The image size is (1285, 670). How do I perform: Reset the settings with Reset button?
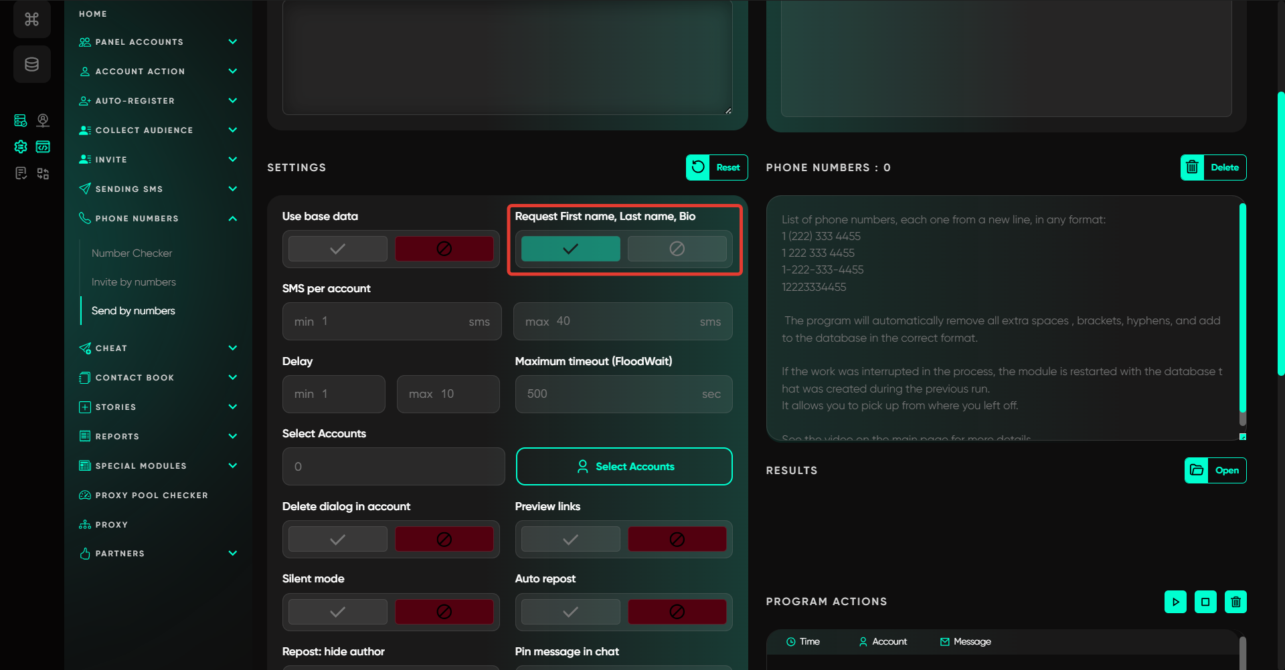tap(717, 168)
